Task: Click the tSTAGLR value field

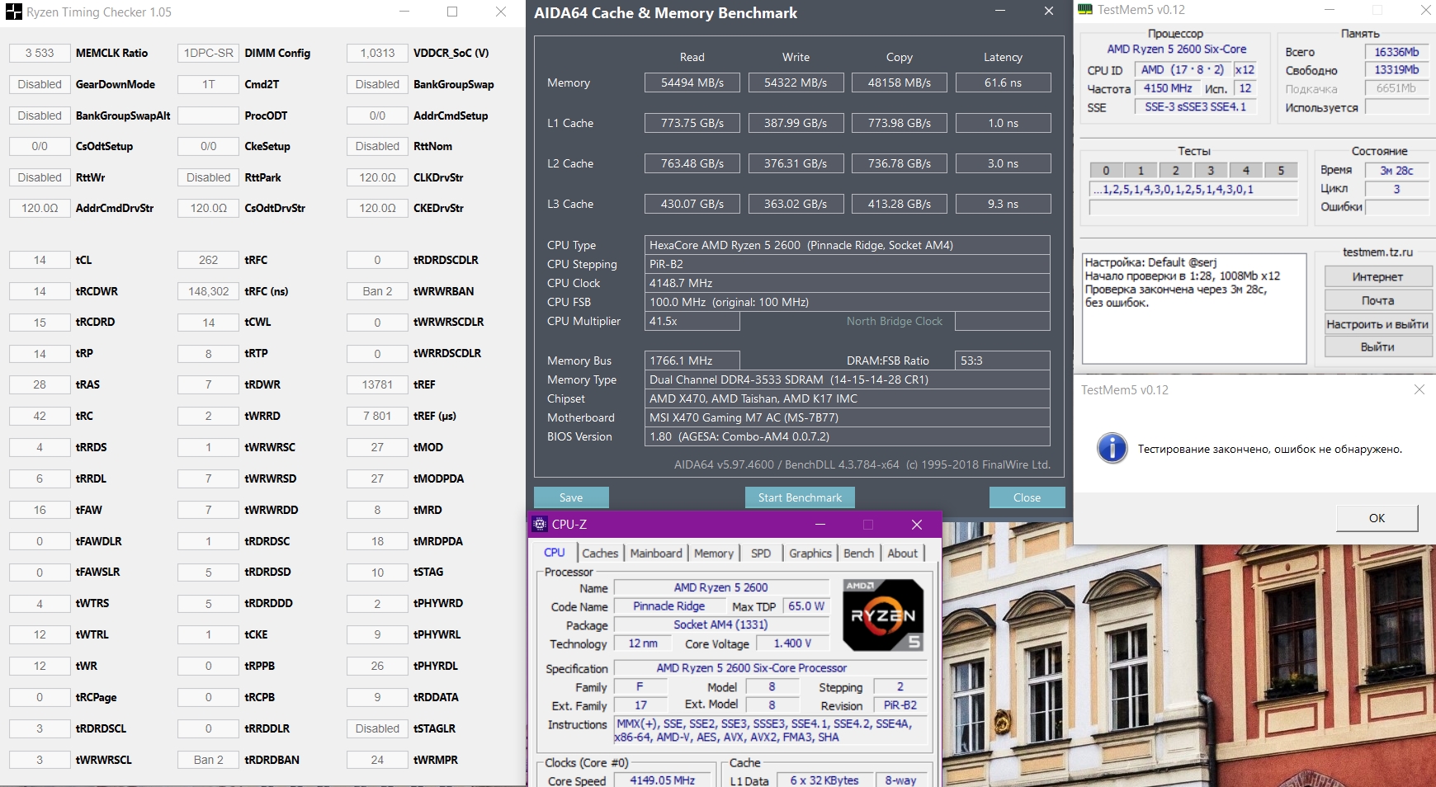Action: 377,728
